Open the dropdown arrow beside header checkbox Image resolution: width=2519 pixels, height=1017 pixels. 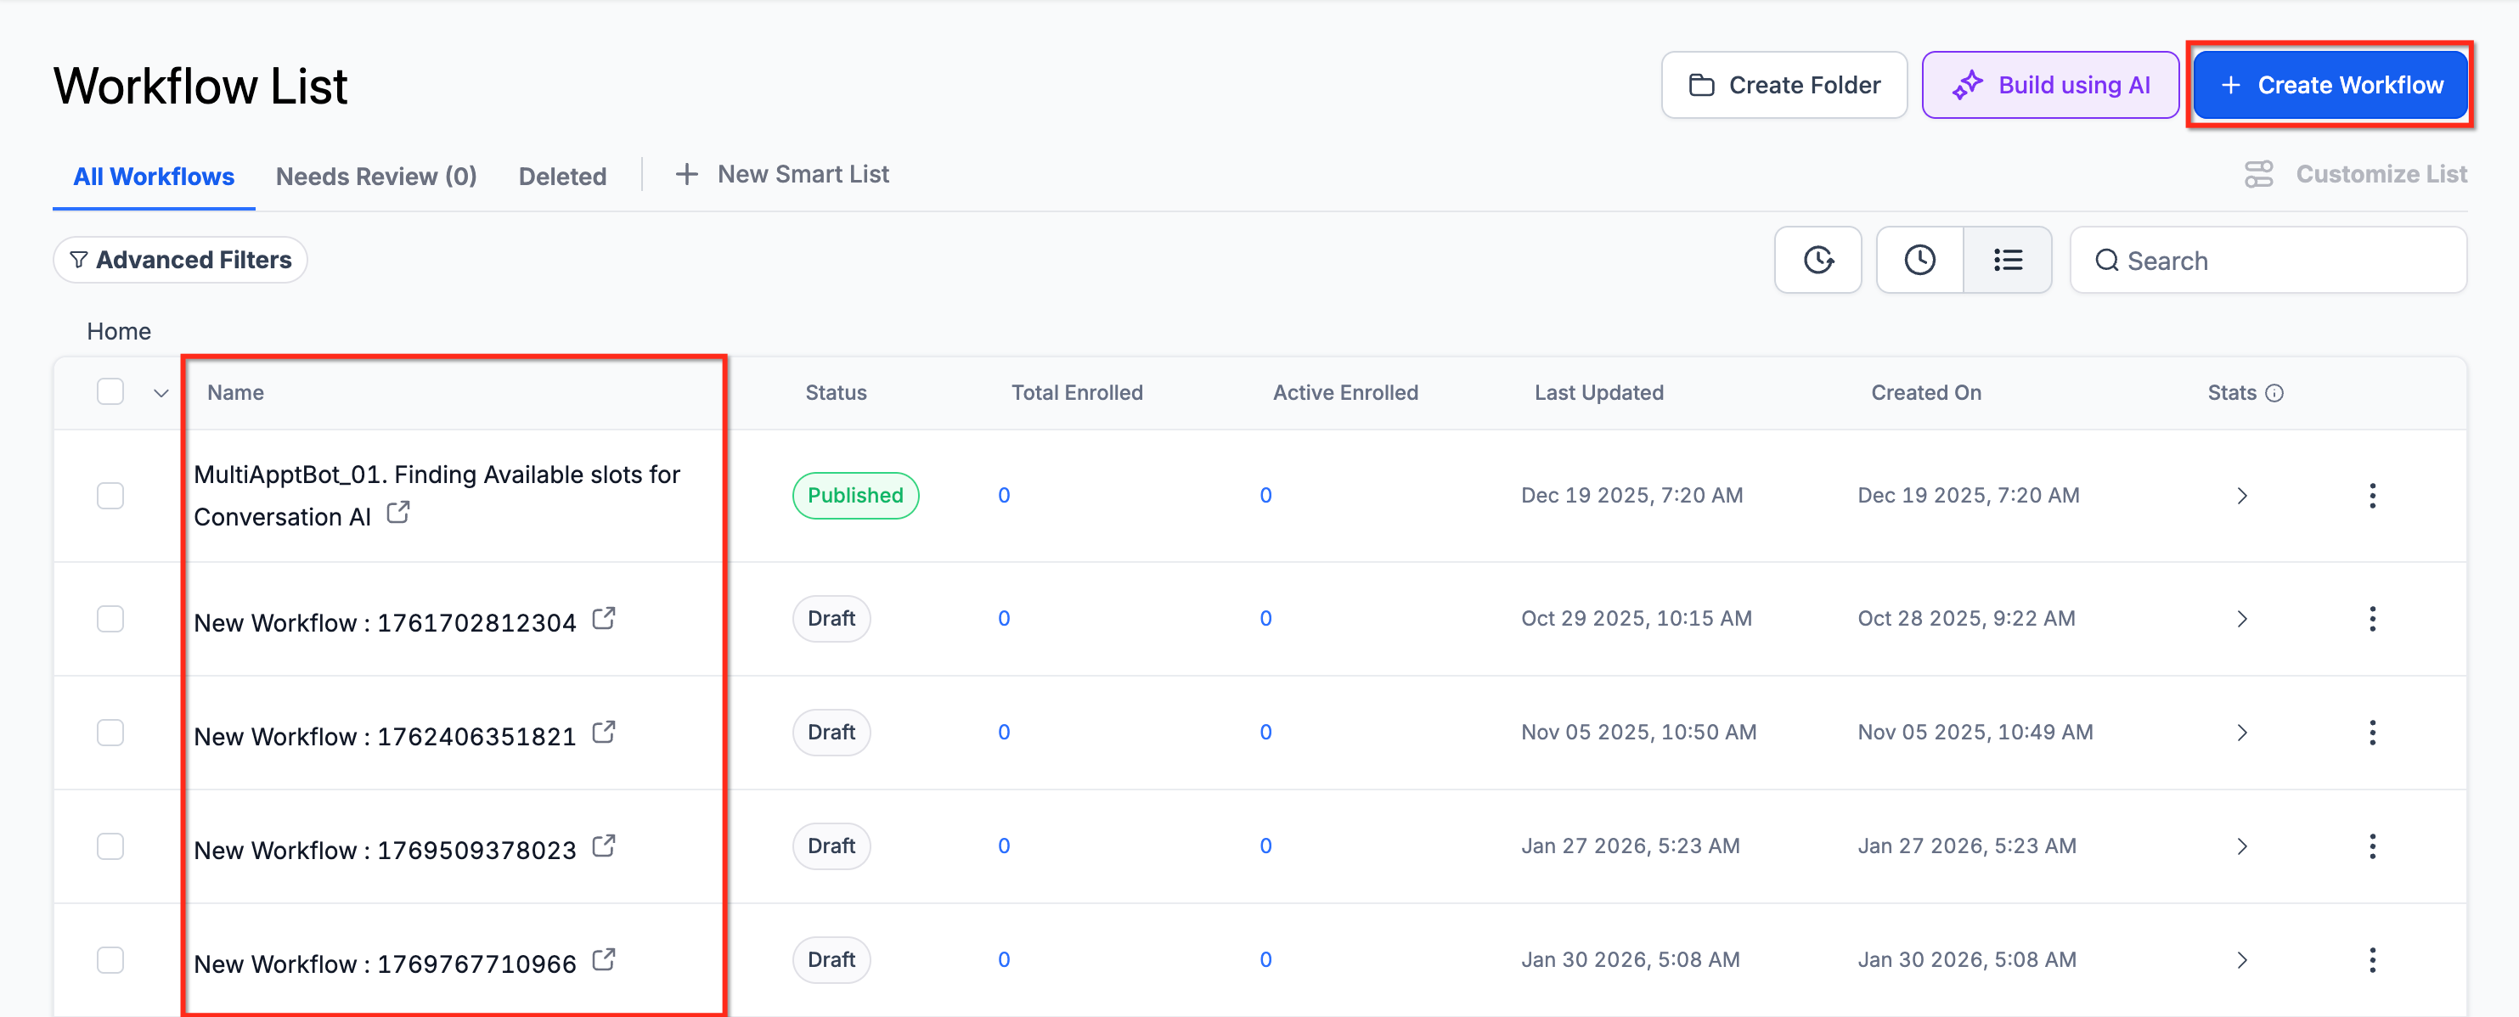[x=161, y=393]
